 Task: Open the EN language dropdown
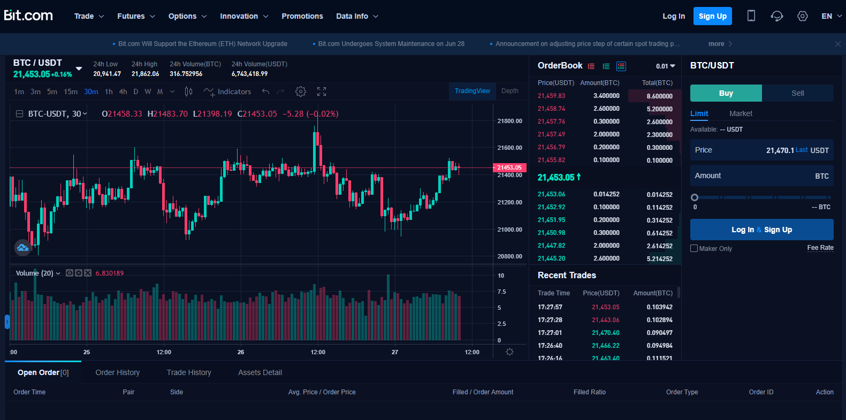(832, 16)
